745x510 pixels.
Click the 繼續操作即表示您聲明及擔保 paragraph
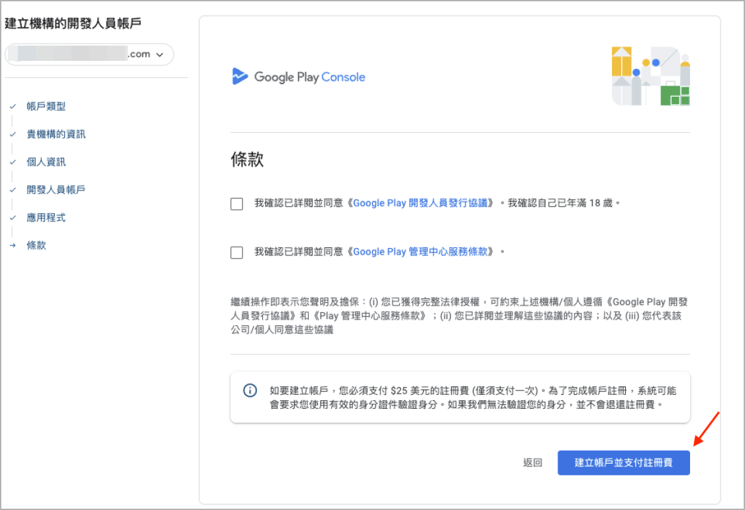tap(460, 316)
